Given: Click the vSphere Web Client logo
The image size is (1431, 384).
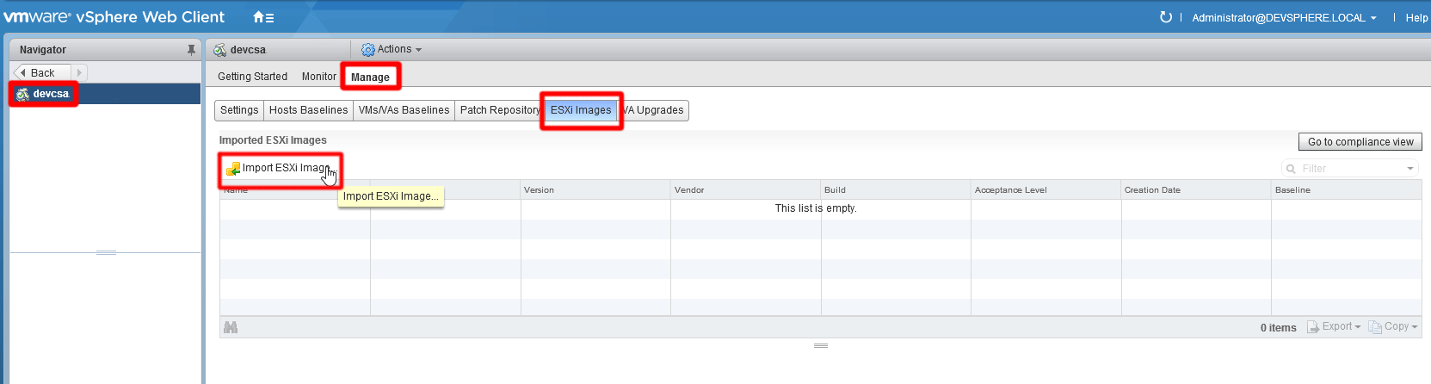Looking at the screenshot, I should tap(114, 17).
